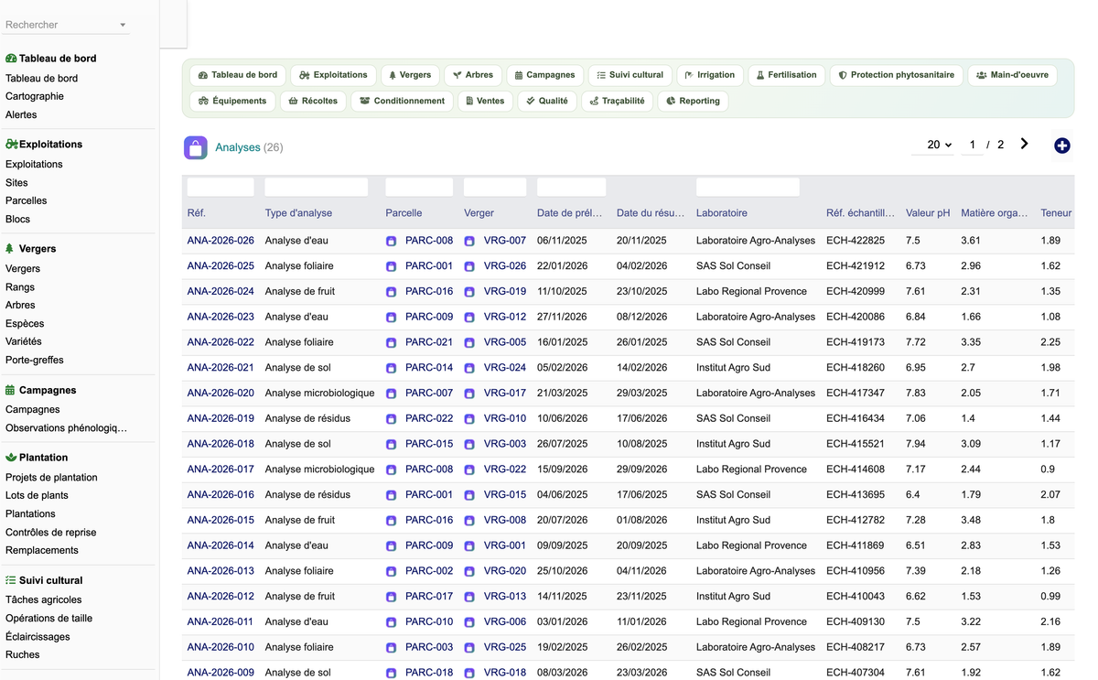Screen dimensions: 1098x680
Task: Click tractor icon in sidebar Exploitations header
Action: [12, 145]
